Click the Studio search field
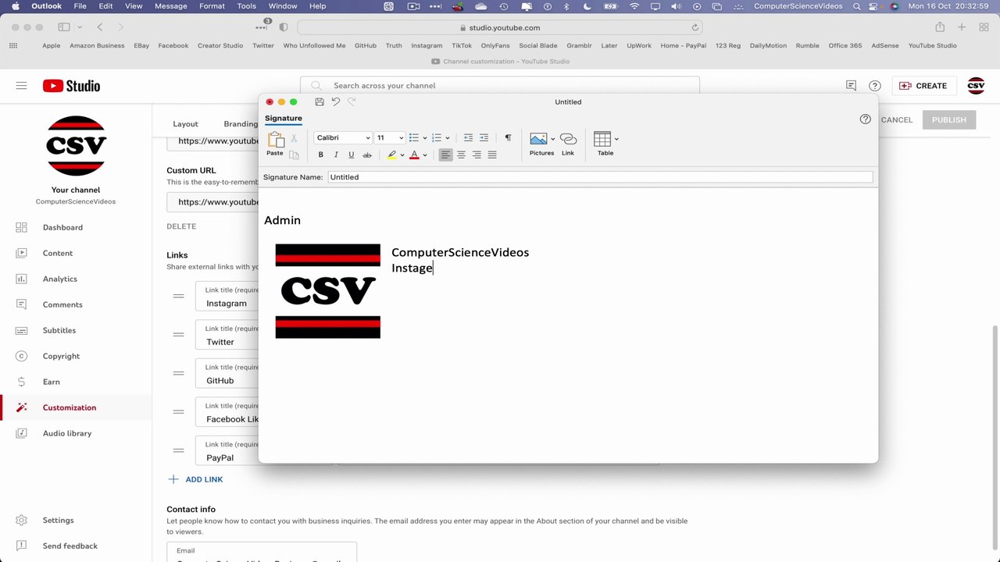This screenshot has height=562, width=1000. 500,86
